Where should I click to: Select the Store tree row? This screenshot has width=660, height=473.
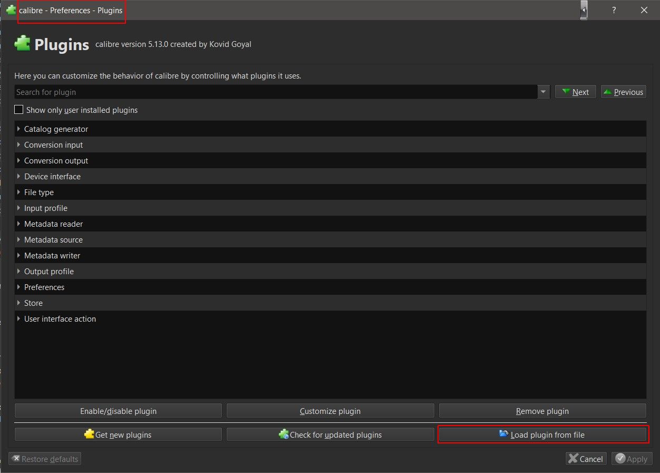(330, 303)
